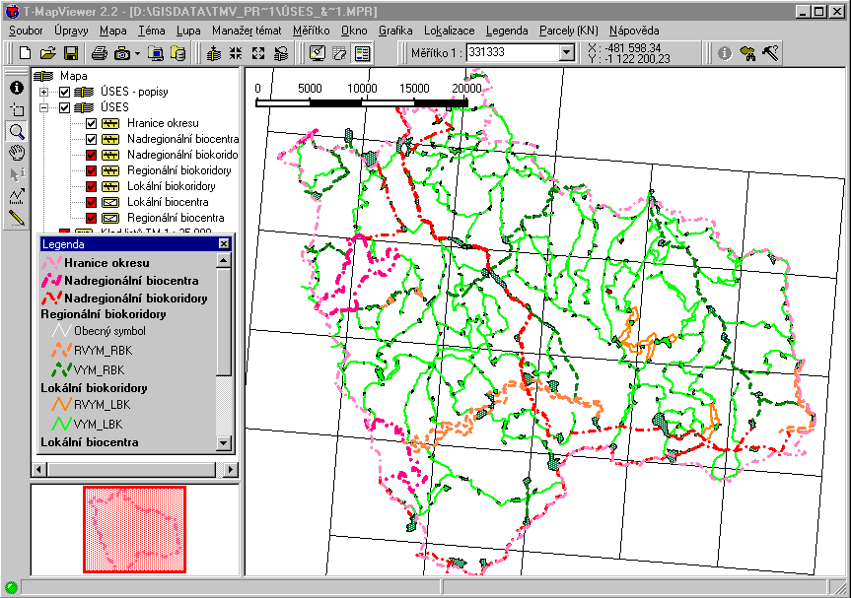Toggle Lokální biocentra layer checkbox
The width and height of the screenshot is (851, 598).
(x=91, y=202)
